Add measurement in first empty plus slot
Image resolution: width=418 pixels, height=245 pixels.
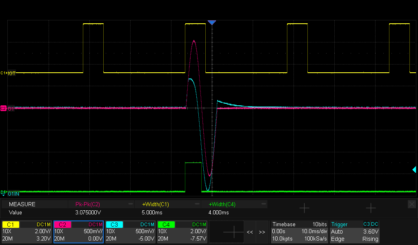pyautogui.click(x=305, y=208)
